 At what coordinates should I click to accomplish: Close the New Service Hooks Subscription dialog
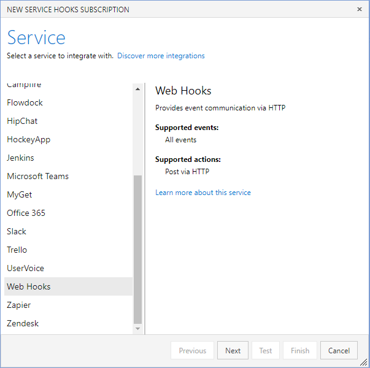click(x=359, y=9)
